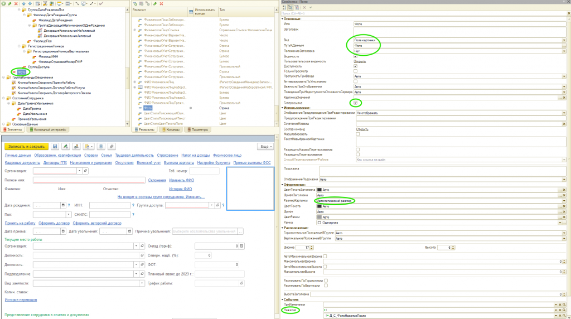Open Трудовая деятельность link

point(134,156)
